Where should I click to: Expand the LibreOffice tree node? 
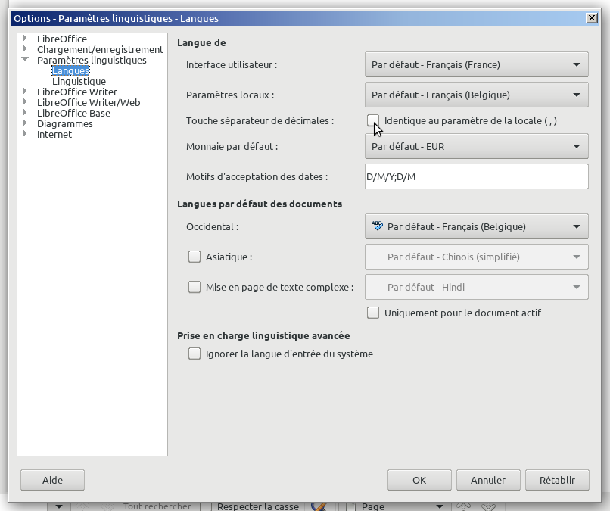[x=25, y=39]
